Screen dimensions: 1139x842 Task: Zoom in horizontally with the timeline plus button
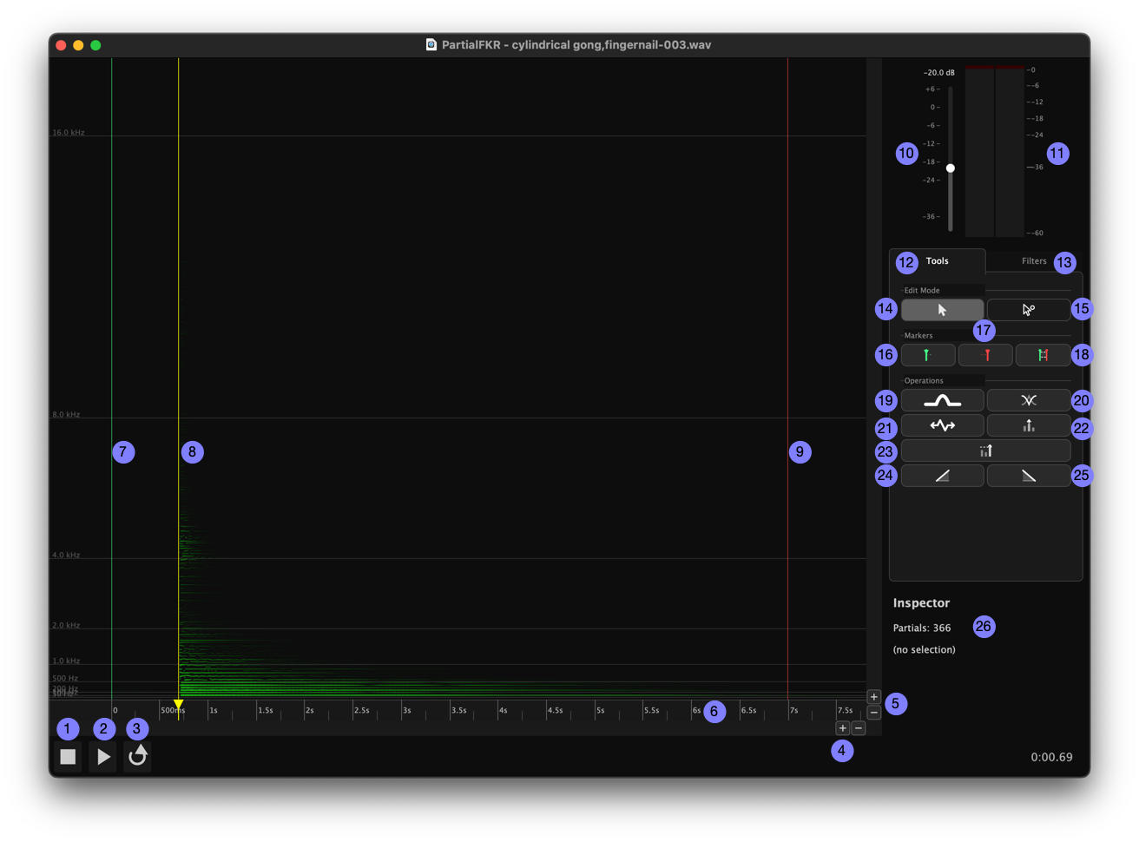point(842,728)
